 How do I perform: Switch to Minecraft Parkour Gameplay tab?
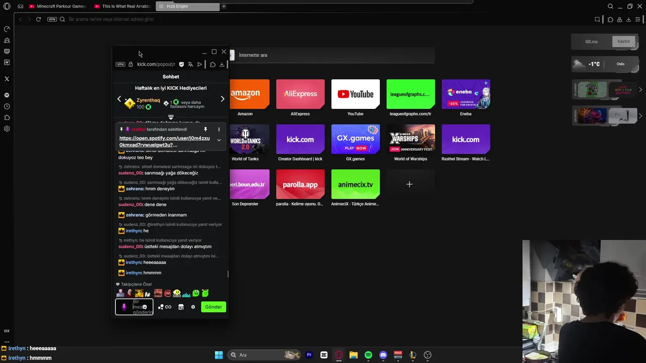click(58, 7)
